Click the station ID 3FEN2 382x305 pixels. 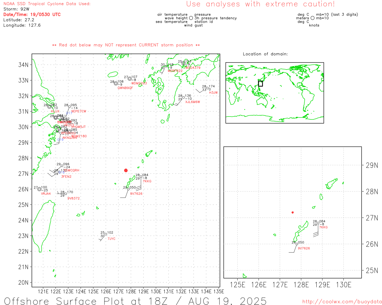click(66, 177)
